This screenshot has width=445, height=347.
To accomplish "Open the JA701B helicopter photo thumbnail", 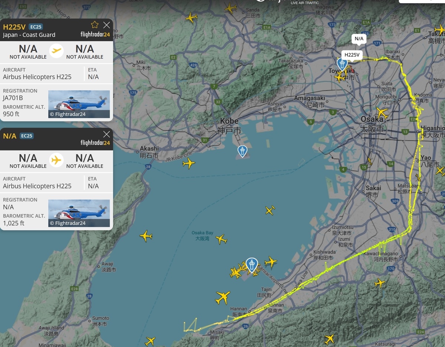I will 79,104.
